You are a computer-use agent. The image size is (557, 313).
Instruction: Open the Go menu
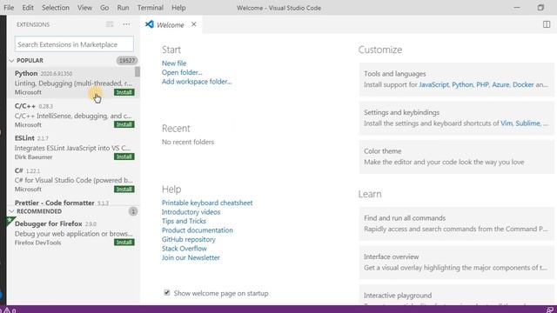(x=104, y=8)
